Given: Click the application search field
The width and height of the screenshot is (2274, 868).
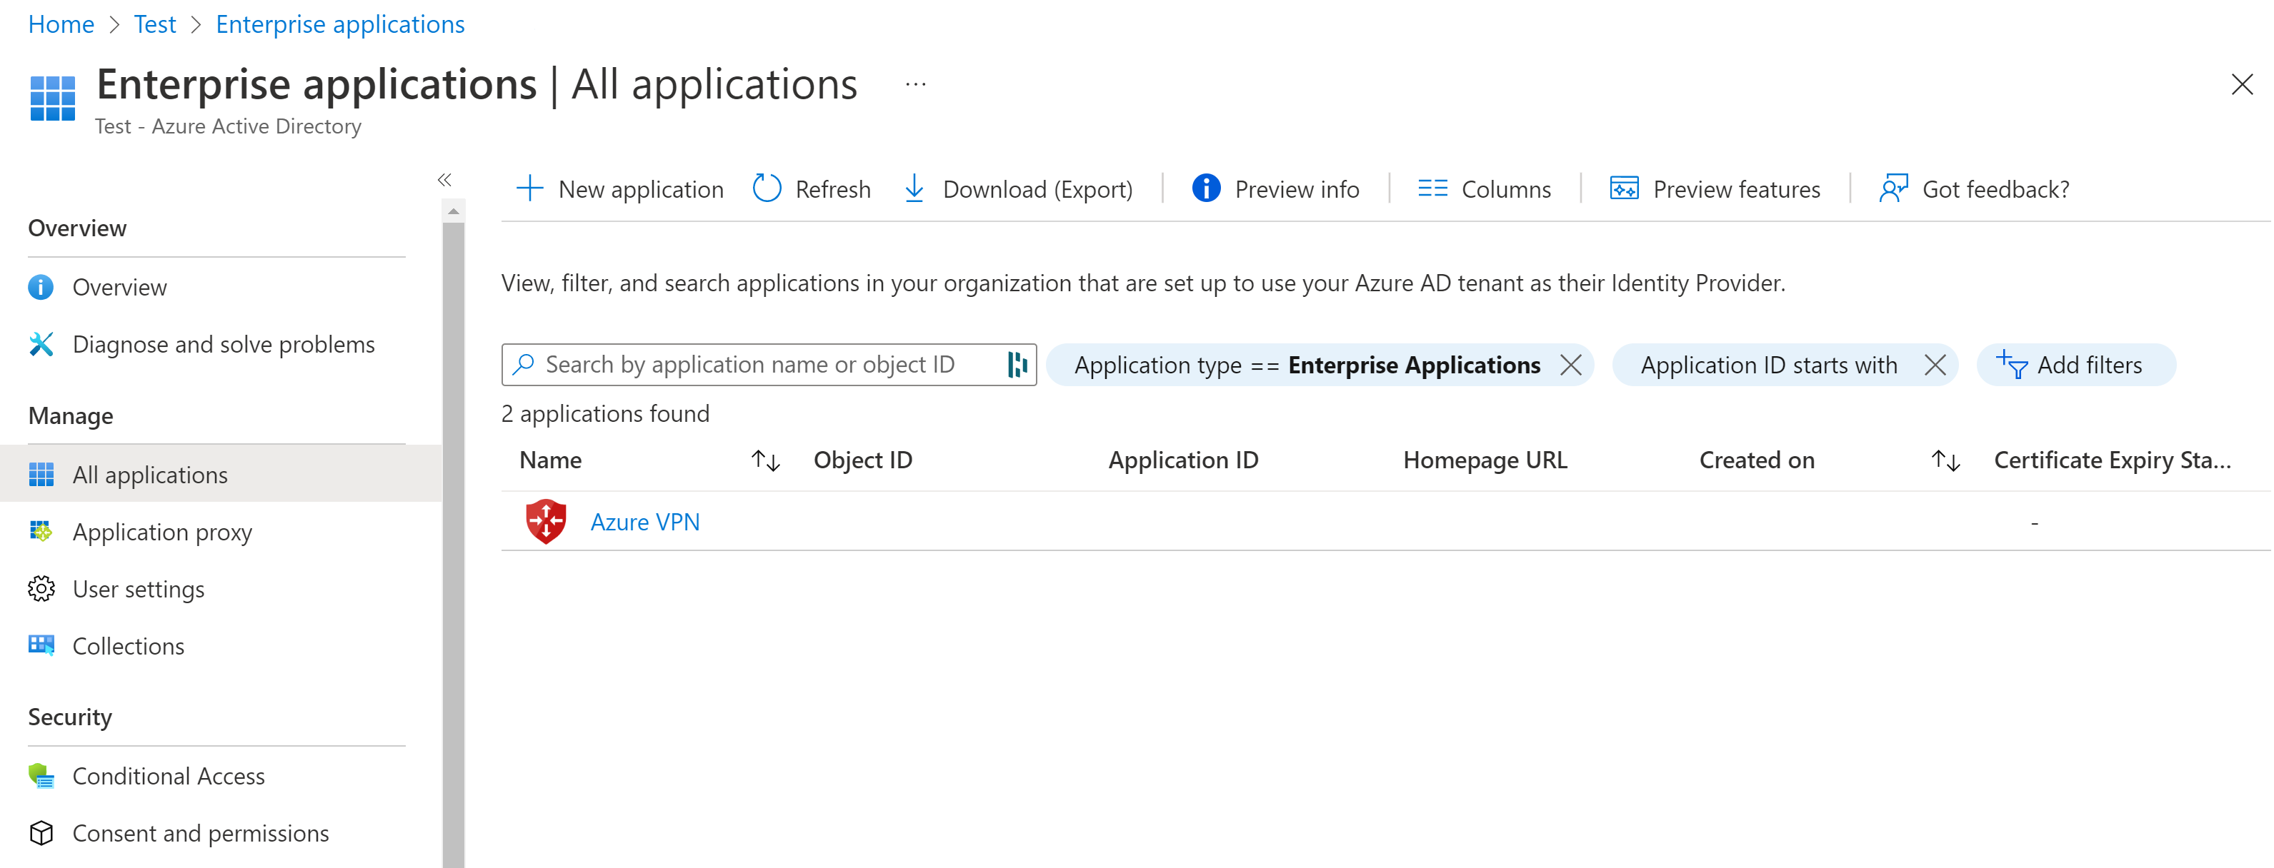Looking at the screenshot, I should [750, 365].
